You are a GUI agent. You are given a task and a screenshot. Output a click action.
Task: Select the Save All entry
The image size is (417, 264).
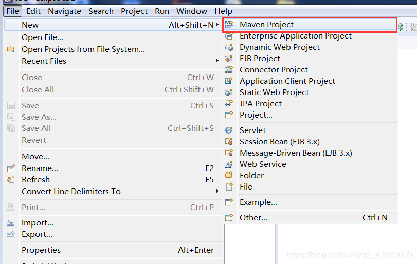[113, 128]
